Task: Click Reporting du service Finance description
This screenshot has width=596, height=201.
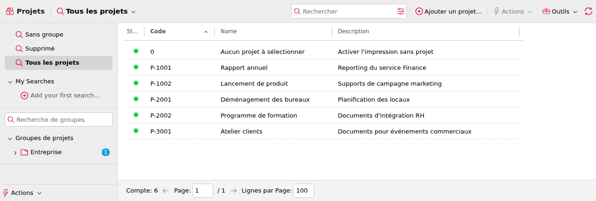Action: coord(382,67)
